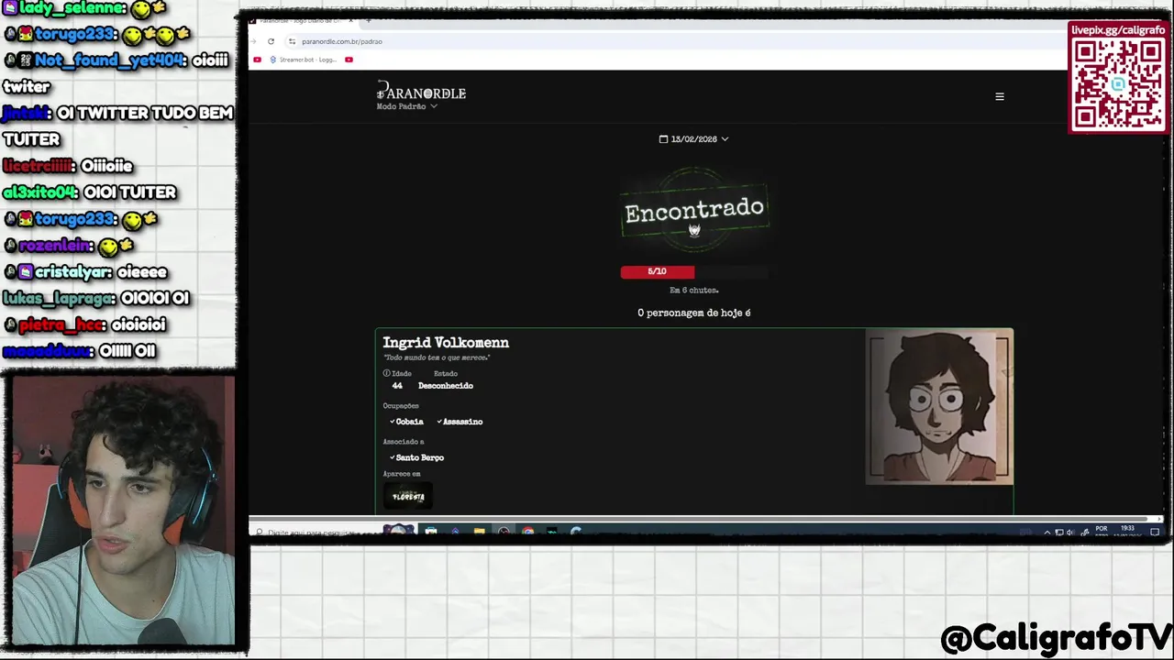The height and width of the screenshot is (660, 1174).
Task: Click the Santo Berço association tag
Action: click(x=416, y=457)
